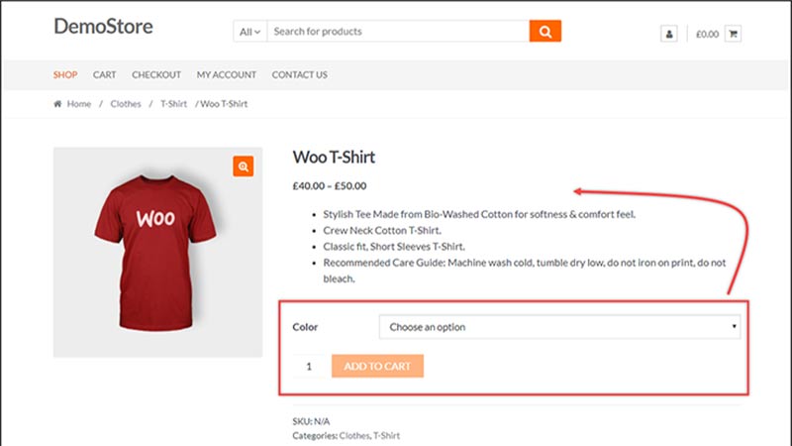Open MY ACCOUNT in navigation

tap(227, 75)
